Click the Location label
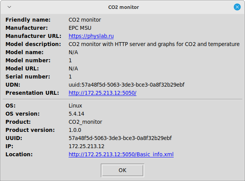Image resolution: width=245 pixels, height=181 pixels. pyautogui.click(x=19, y=154)
